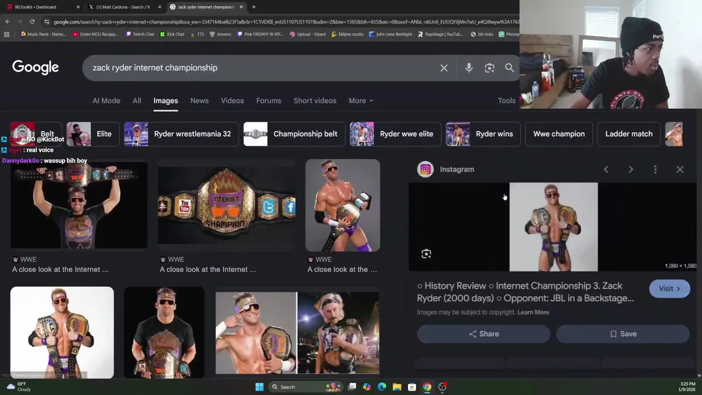Image resolution: width=702 pixels, height=395 pixels.
Task: Switch to the News tab
Action: tap(199, 100)
